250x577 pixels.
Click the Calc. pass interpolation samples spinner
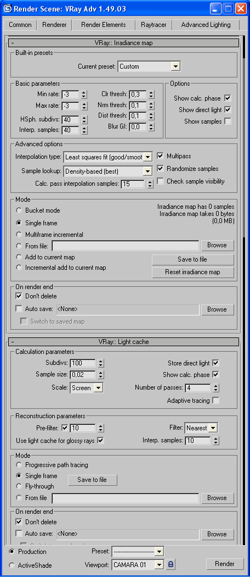point(150,184)
